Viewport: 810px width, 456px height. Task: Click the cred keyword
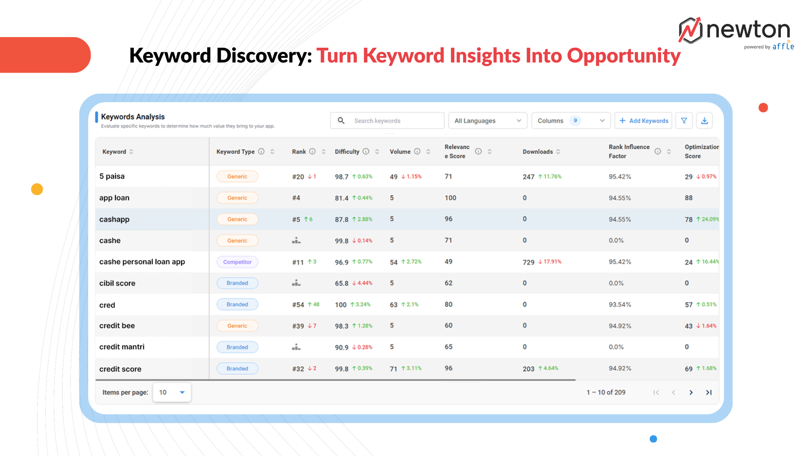107,305
